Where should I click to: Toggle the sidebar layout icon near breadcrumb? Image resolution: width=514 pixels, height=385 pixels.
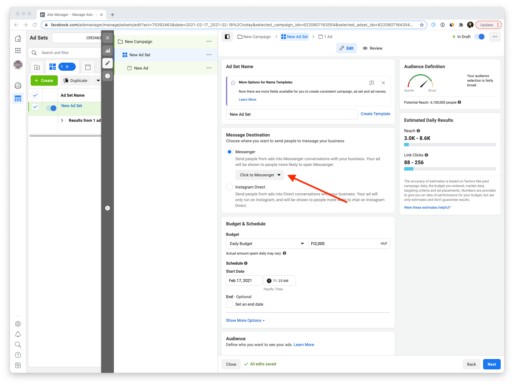[x=227, y=37]
